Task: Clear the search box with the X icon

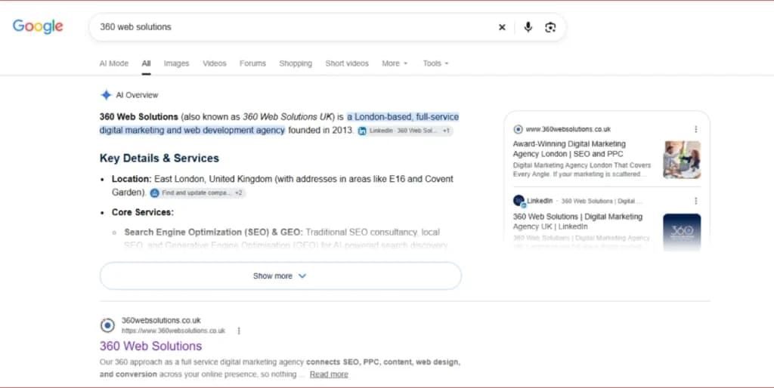Action: (x=502, y=27)
